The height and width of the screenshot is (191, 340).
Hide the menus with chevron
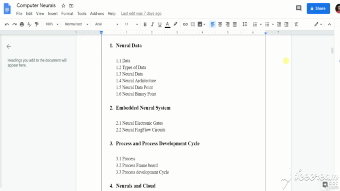click(329, 24)
